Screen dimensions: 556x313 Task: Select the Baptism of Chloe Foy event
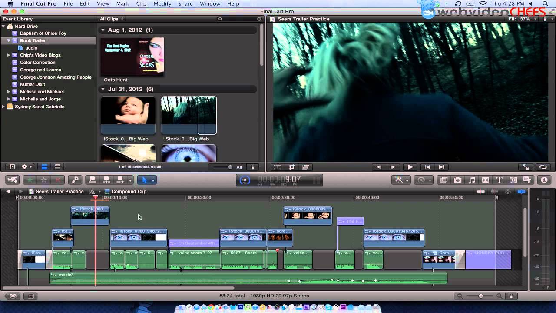(43, 33)
